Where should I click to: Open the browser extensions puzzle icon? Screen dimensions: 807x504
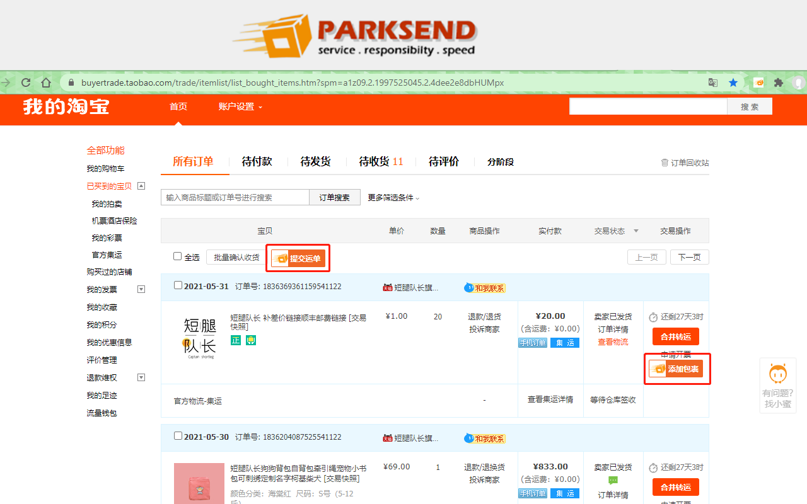(779, 83)
